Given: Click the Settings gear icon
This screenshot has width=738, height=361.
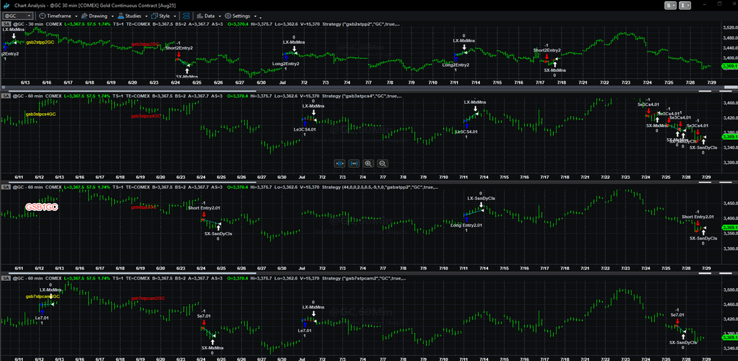Looking at the screenshot, I should click(x=228, y=16).
